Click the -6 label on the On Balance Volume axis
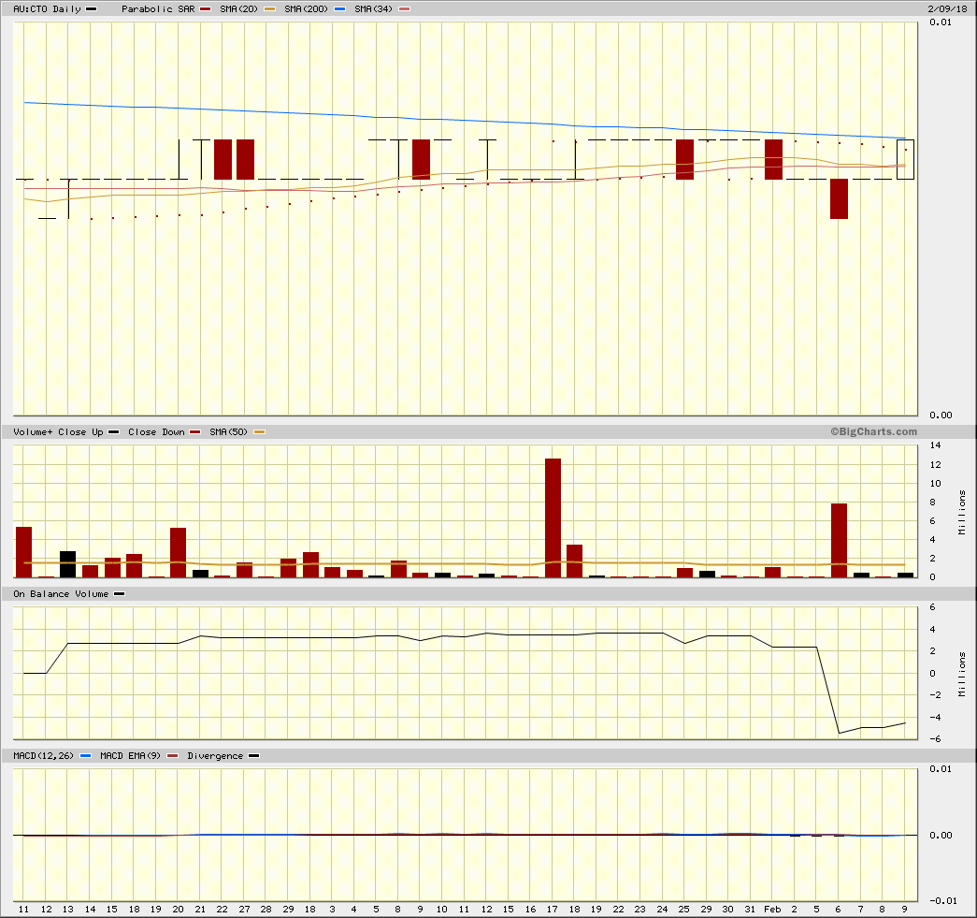977x918 pixels. pos(935,739)
